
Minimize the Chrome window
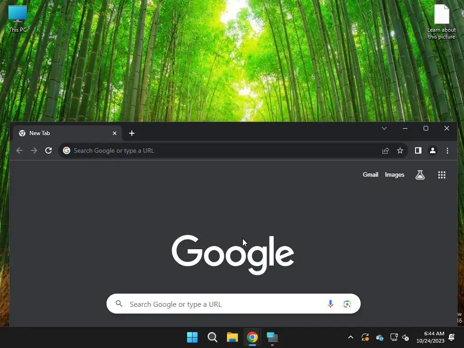(405, 128)
